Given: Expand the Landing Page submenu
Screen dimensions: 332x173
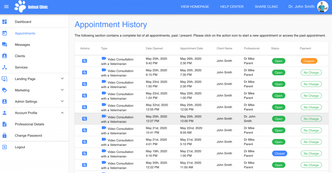Looking at the screenshot, I should 62,79.
